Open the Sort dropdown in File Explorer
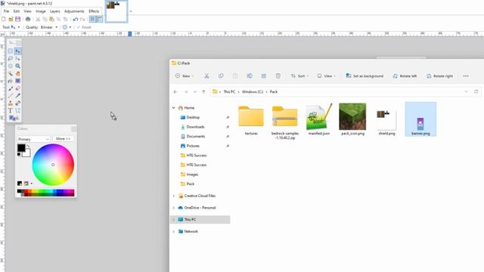The width and height of the screenshot is (484, 272). [x=299, y=76]
